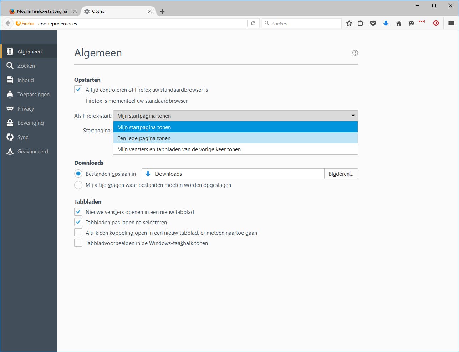Bookmark this page with the star icon

pos(349,24)
